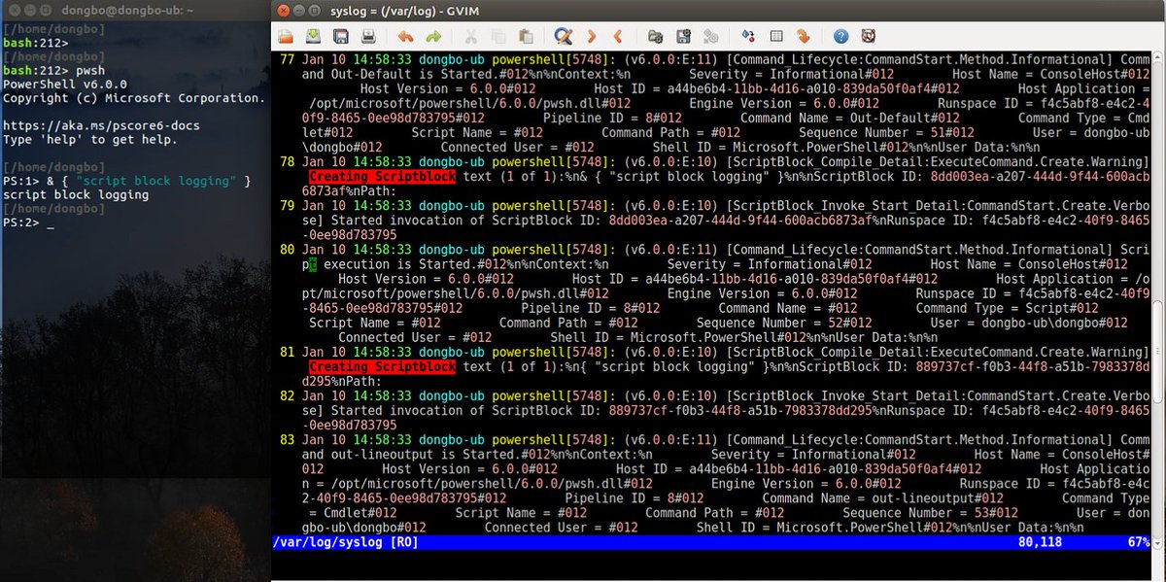Click the Load session folder icon

coord(655,37)
